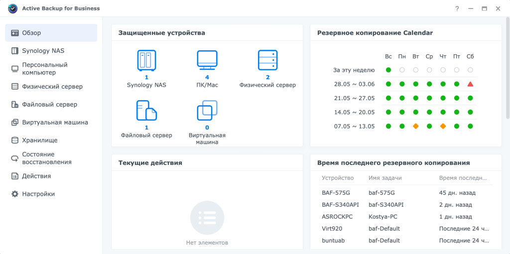Viewport: 510px width, 254px height.
Task: Click the Файловый сервер sidebar icon
Action: point(15,105)
